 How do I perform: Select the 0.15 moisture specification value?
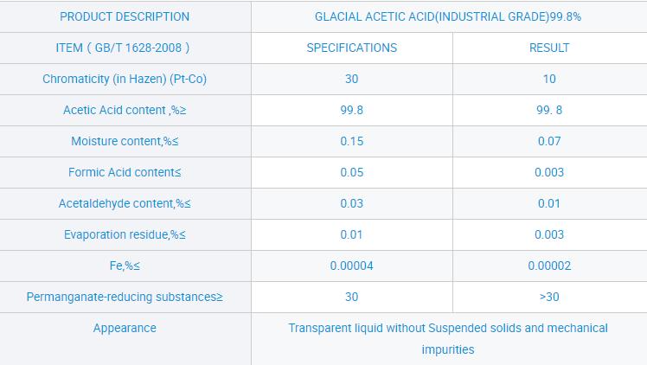pos(351,141)
